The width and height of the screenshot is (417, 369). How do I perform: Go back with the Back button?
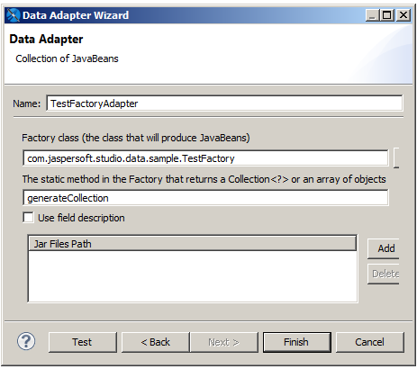tap(156, 342)
